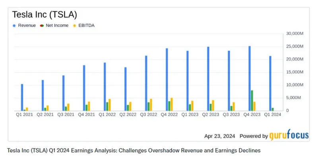Click the Q1 2022 x-axis label
Screen dimensions: 318x159
(107, 115)
